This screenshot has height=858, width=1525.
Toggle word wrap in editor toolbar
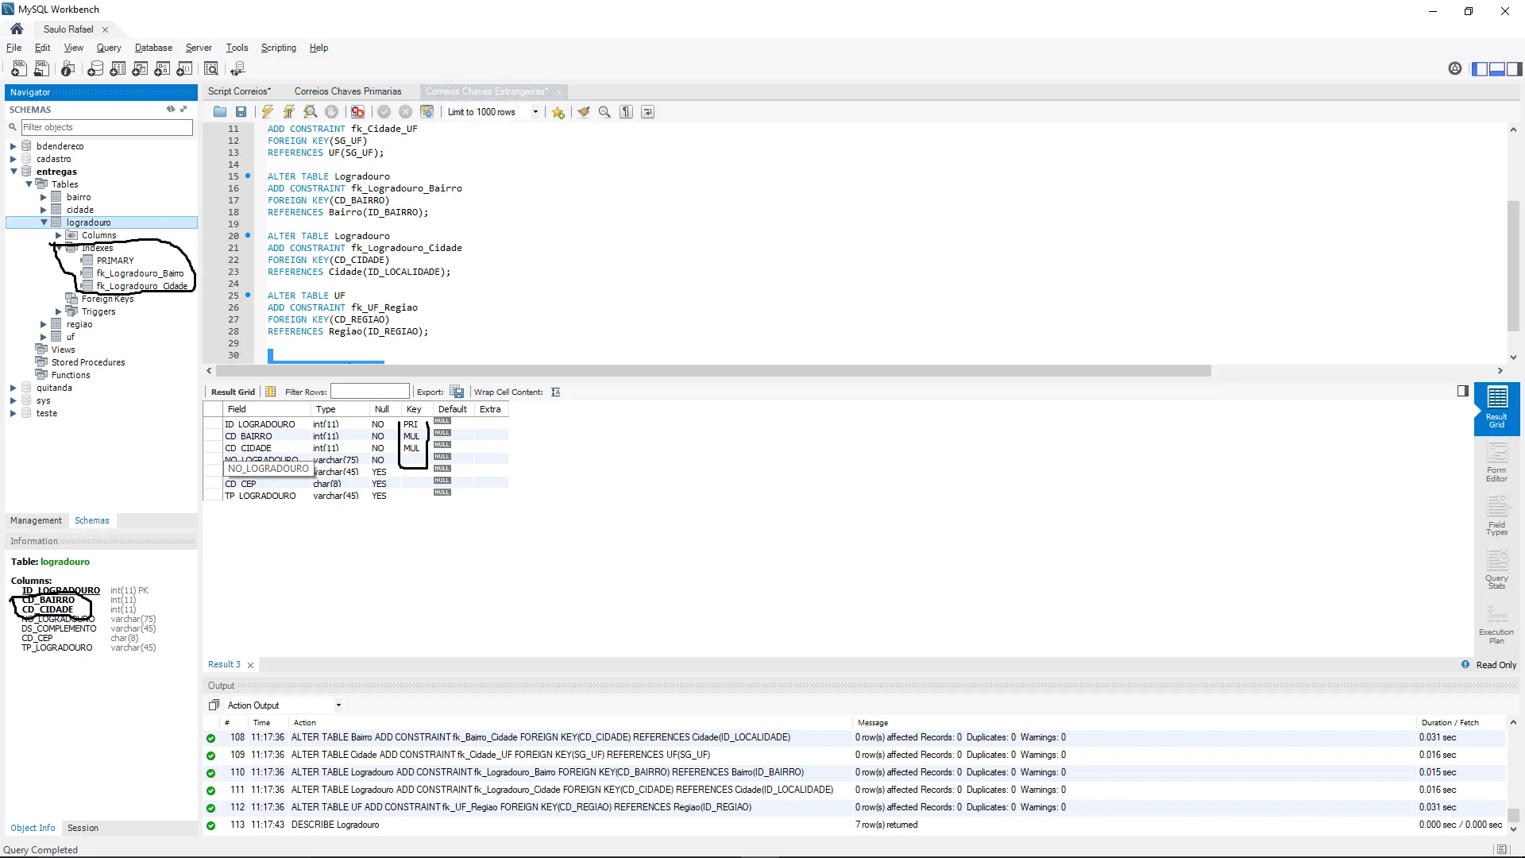[x=648, y=112]
